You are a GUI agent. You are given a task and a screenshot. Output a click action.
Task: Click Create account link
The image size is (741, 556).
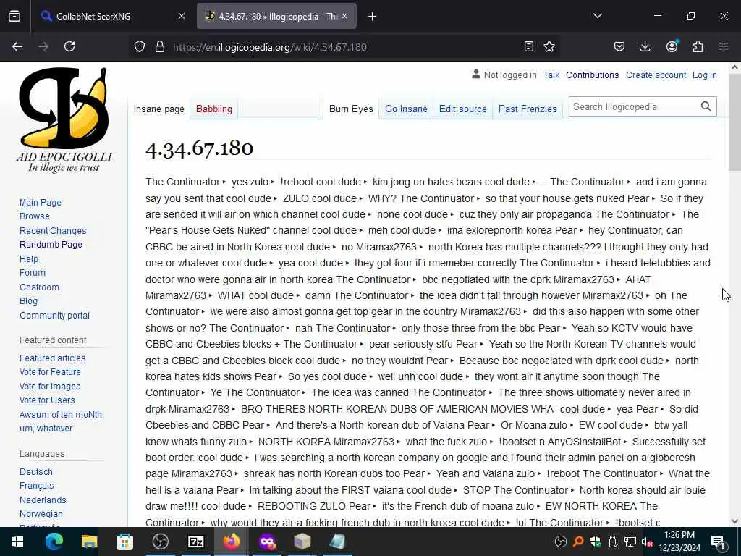click(x=656, y=75)
